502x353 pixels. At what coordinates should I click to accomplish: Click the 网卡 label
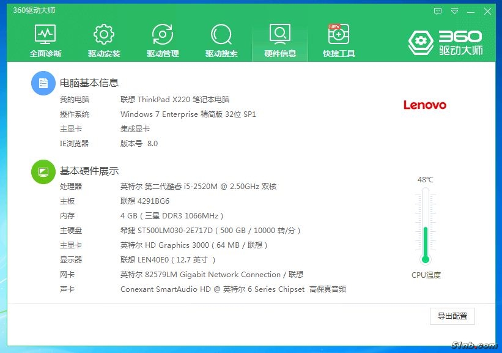click(67, 275)
